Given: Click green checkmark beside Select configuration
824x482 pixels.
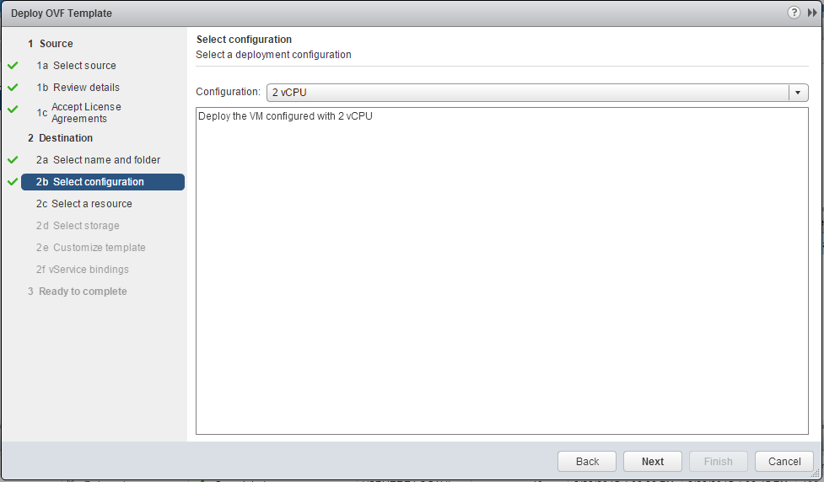Looking at the screenshot, I should click(13, 181).
